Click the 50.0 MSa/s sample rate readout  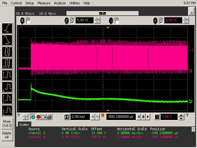pos(25,14)
